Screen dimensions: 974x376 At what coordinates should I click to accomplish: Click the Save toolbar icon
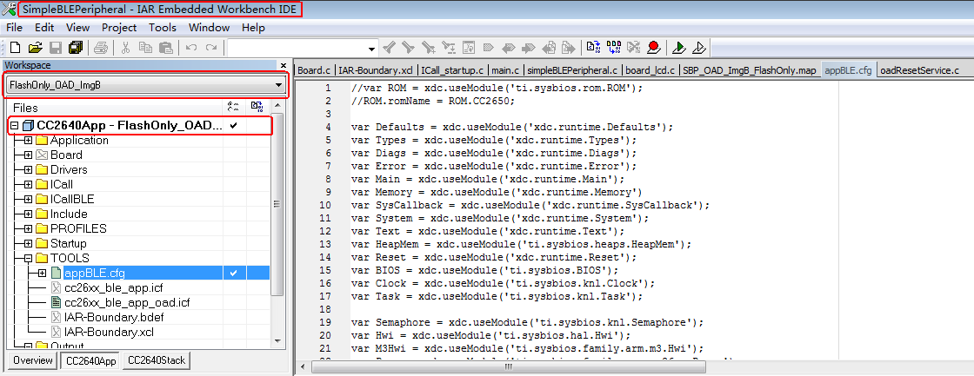pyautogui.click(x=56, y=48)
